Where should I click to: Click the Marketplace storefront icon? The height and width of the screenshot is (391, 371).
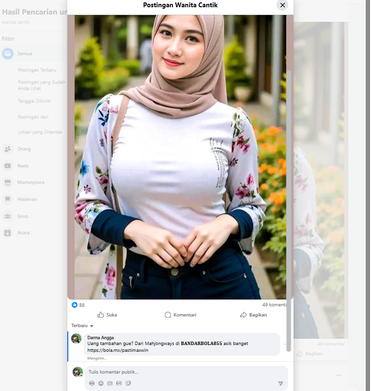pyautogui.click(x=8, y=182)
